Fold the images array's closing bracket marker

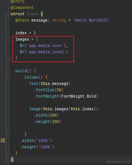9,58
